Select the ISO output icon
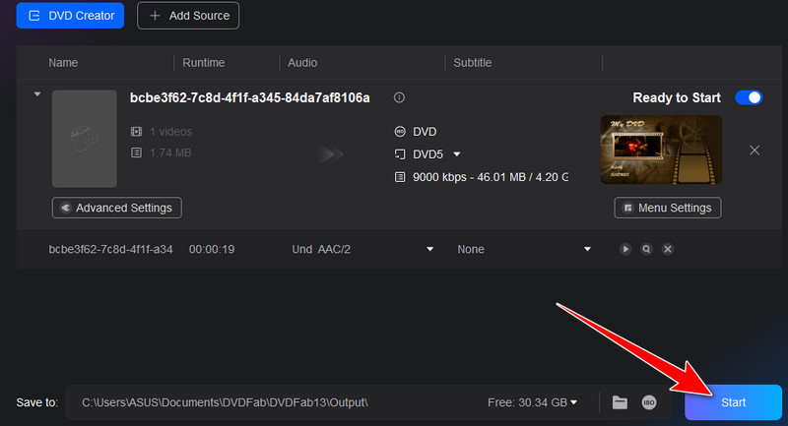The height and width of the screenshot is (426, 788). [x=649, y=402]
